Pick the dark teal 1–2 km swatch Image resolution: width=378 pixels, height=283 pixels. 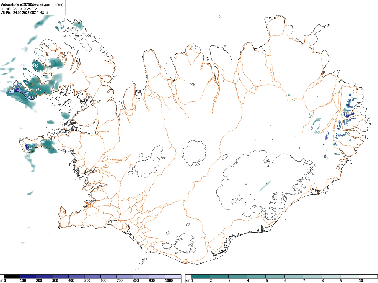tap(201, 277)
